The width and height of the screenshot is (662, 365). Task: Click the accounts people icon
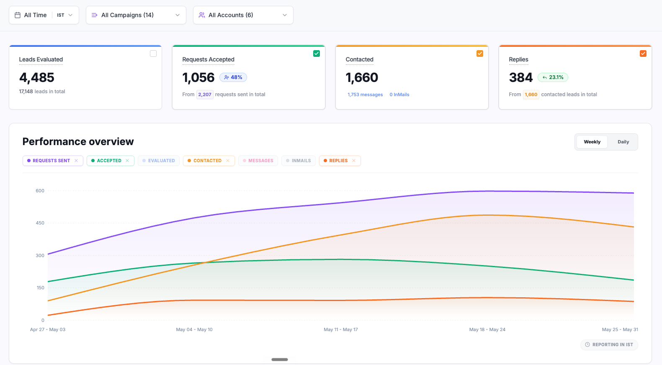[202, 15]
